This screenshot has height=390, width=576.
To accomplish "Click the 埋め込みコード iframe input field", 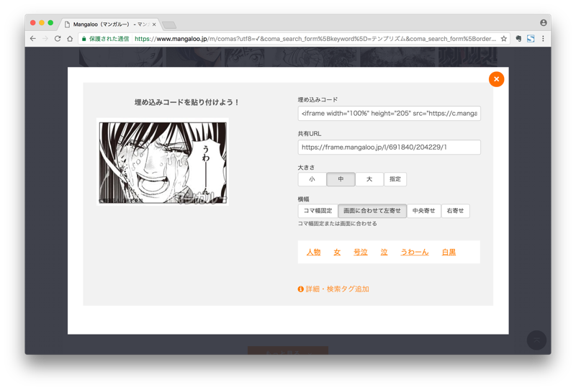I will tap(389, 114).
